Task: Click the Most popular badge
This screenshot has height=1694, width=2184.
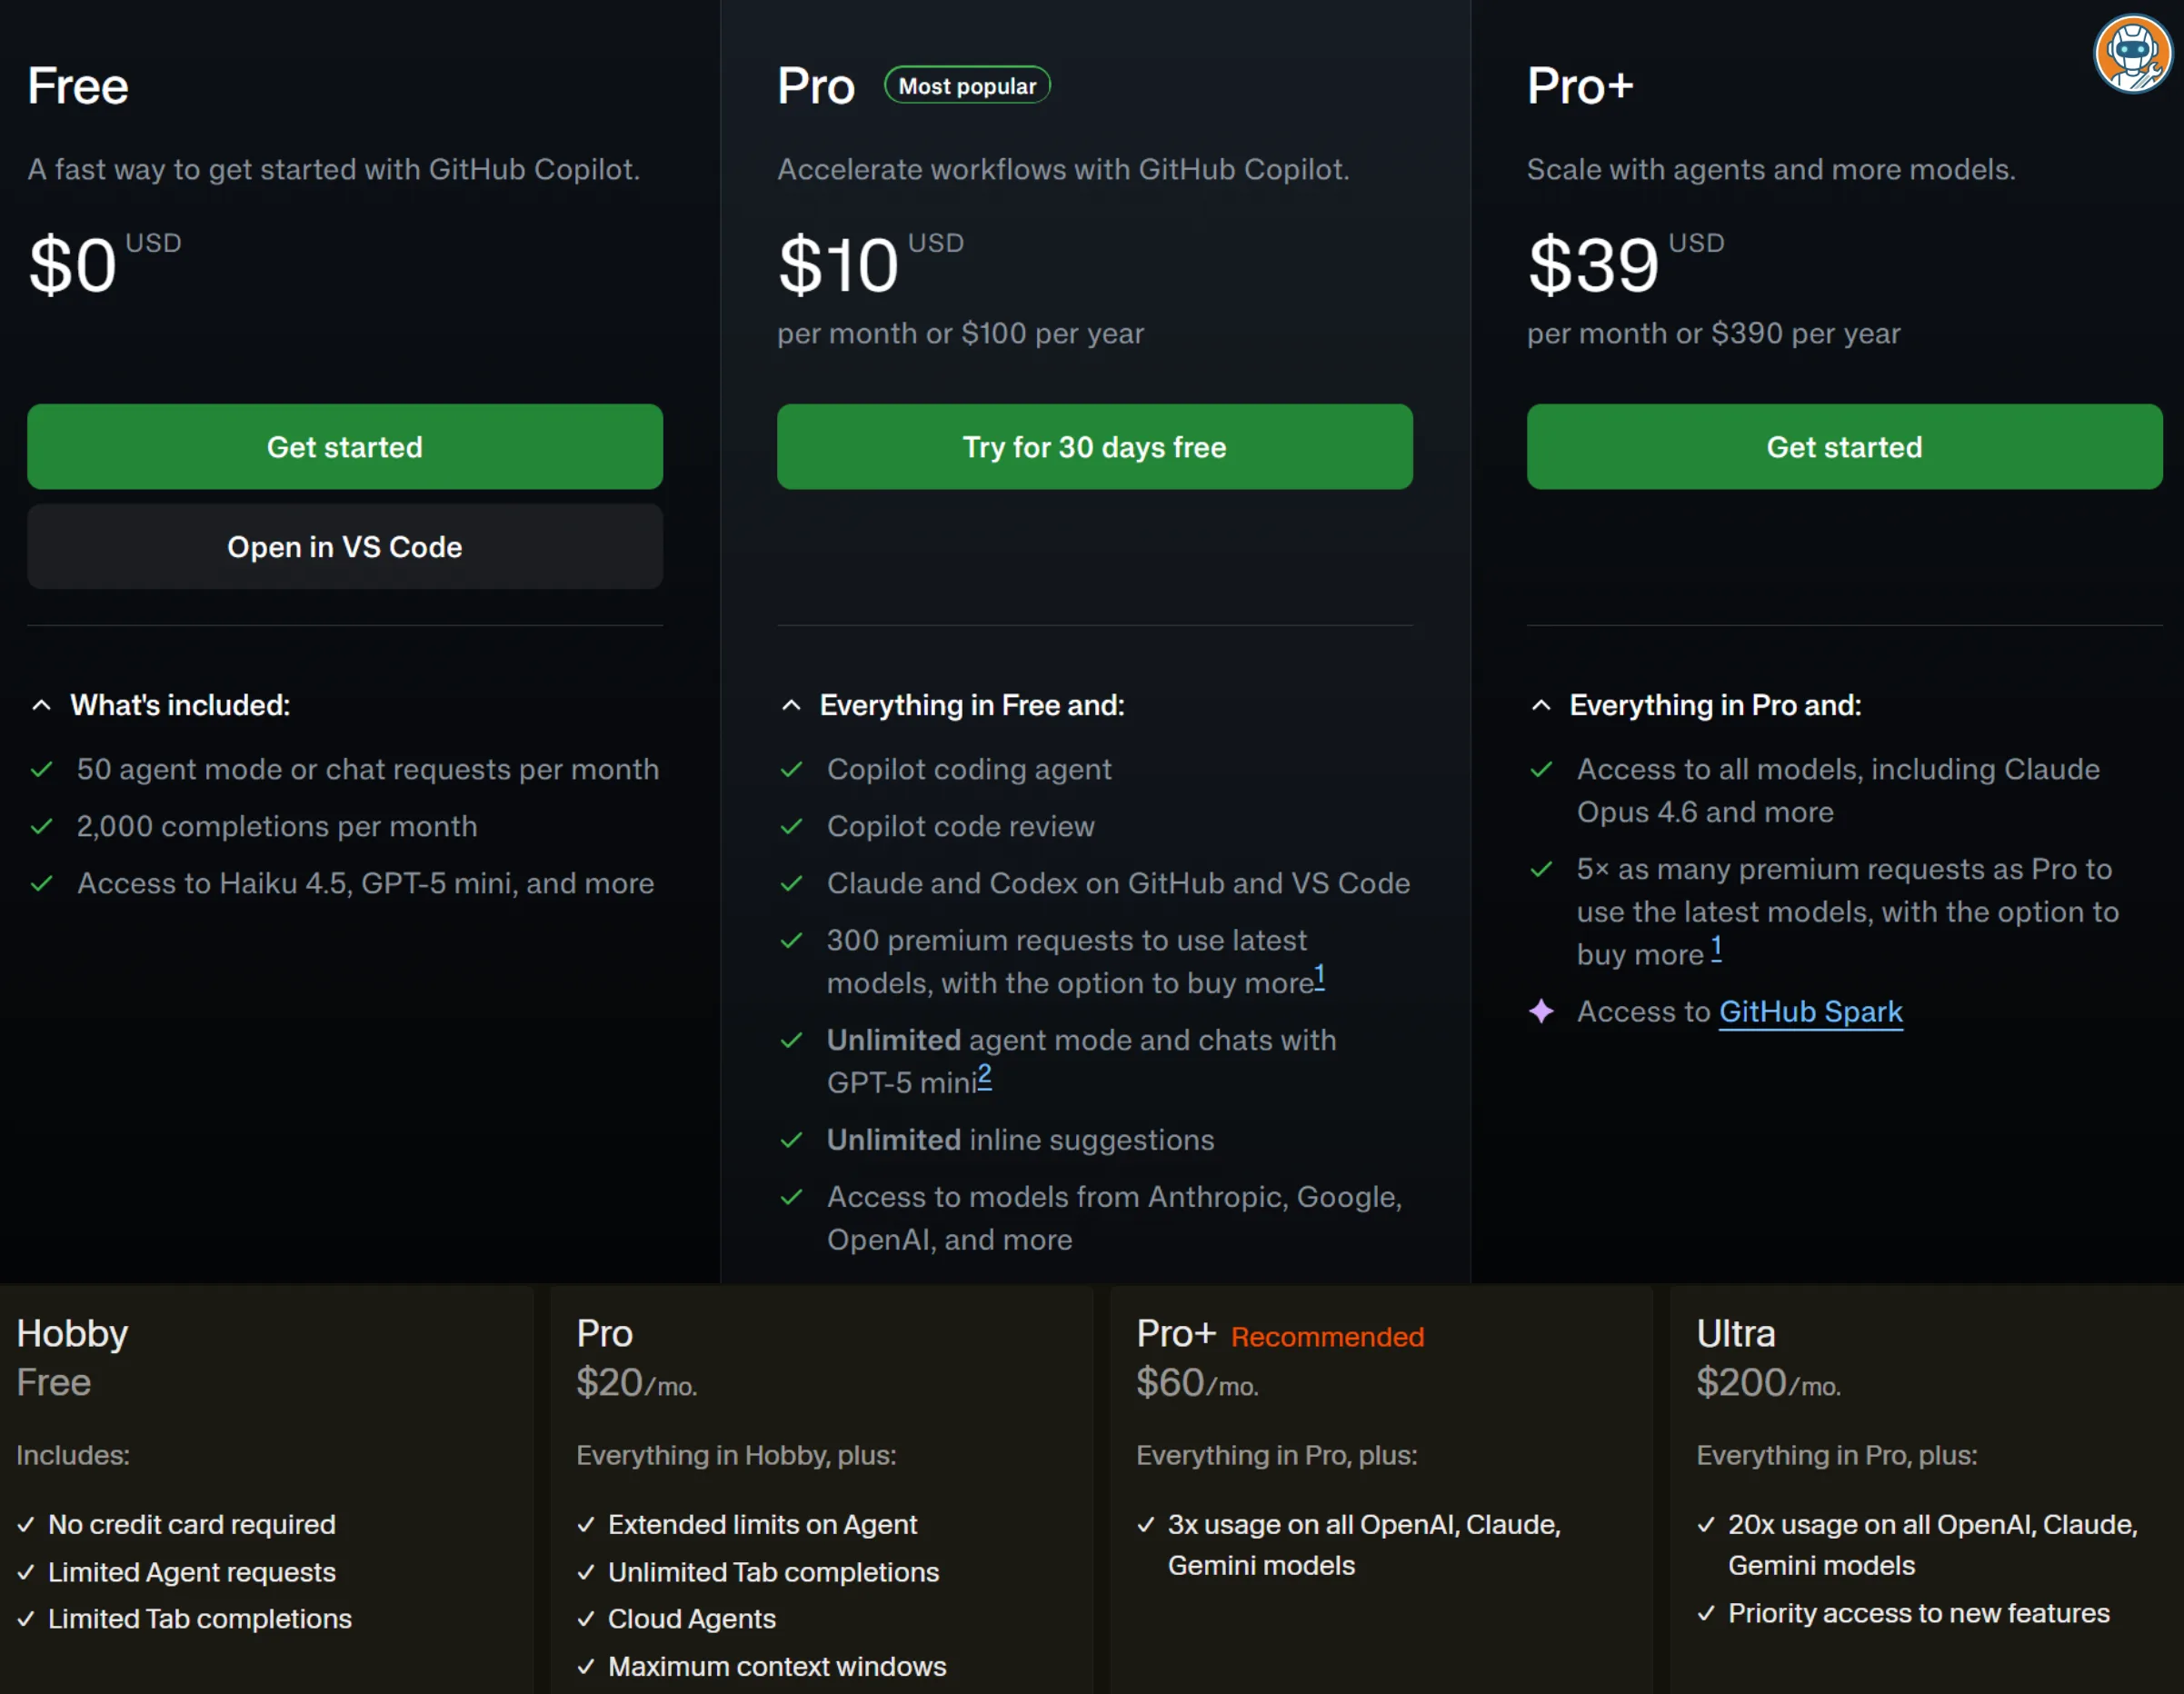Action: point(966,85)
